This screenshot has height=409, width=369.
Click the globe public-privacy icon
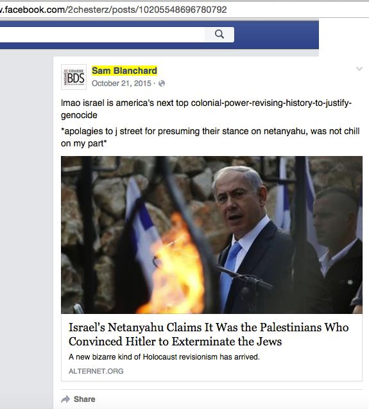point(162,83)
